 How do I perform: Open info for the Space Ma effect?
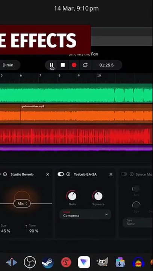[x=132, y=174]
